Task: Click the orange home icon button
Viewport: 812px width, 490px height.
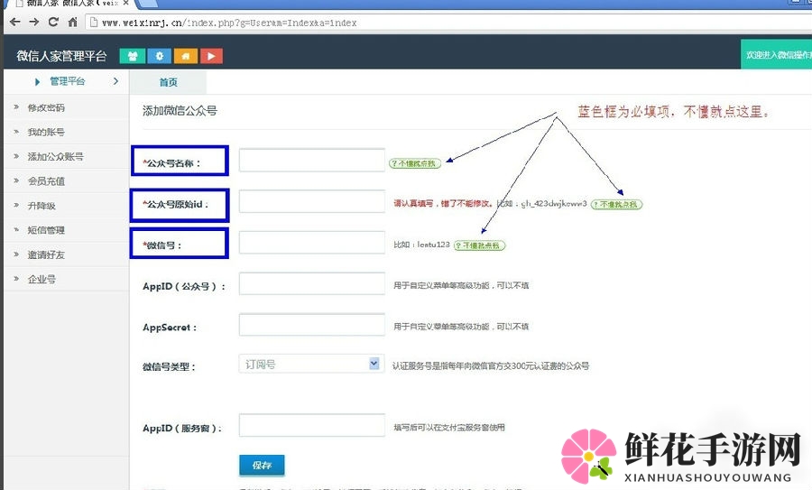Action: coord(185,56)
